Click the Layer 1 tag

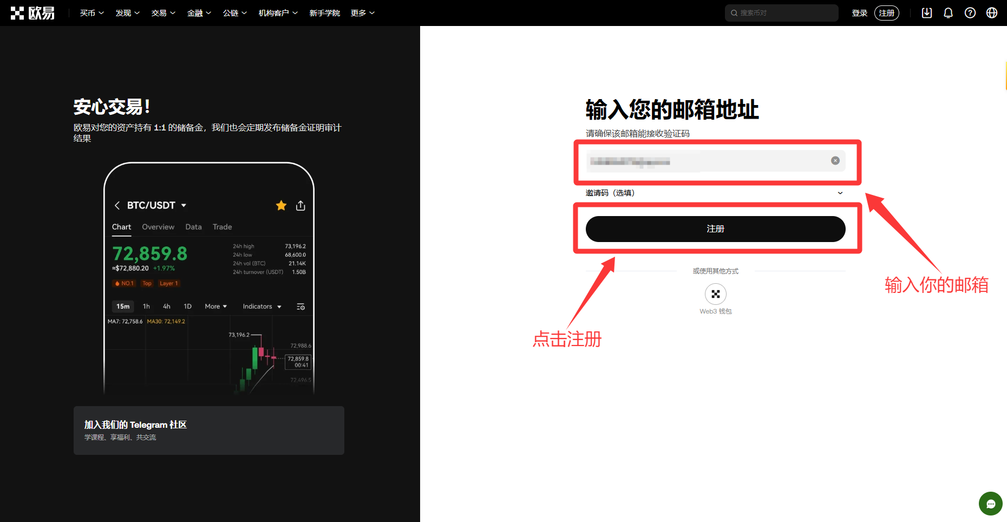tap(168, 283)
